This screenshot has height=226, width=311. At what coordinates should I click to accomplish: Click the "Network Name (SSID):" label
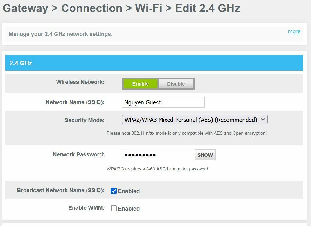click(75, 102)
